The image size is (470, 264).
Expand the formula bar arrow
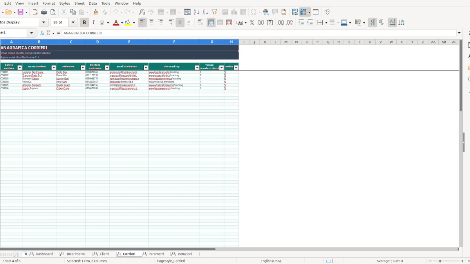tap(459, 33)
